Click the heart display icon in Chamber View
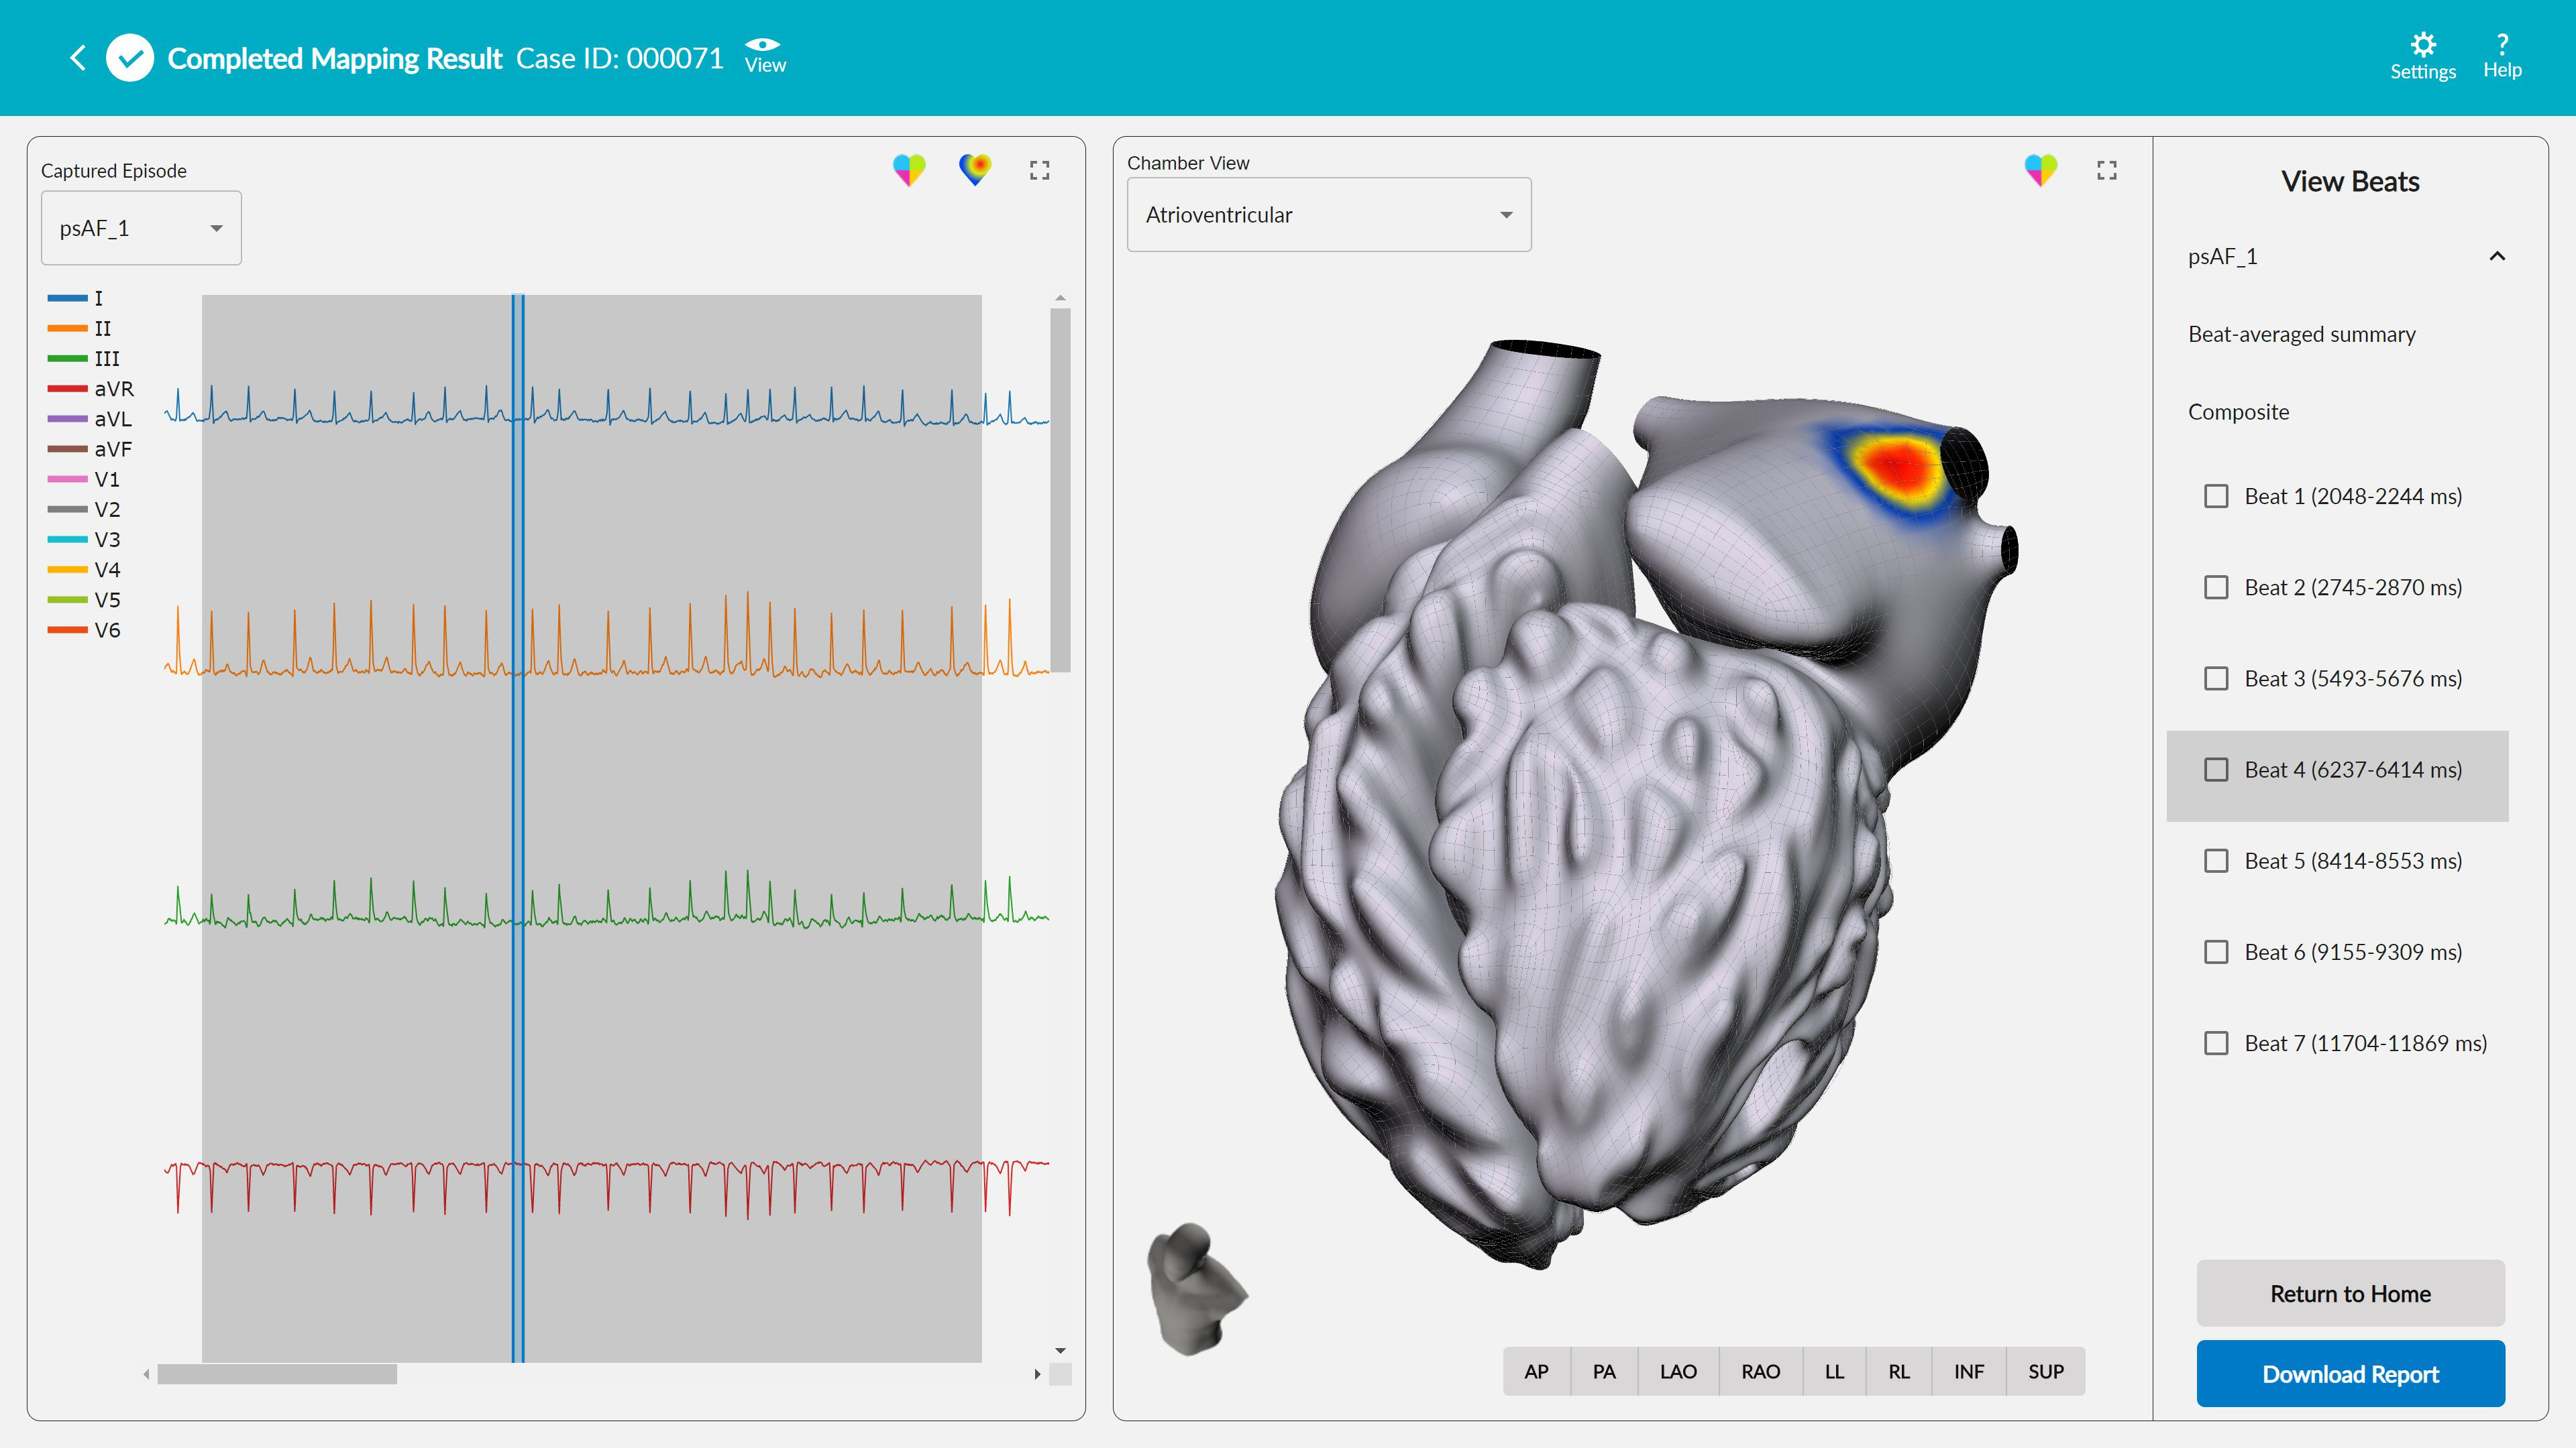 point(2040,170)
